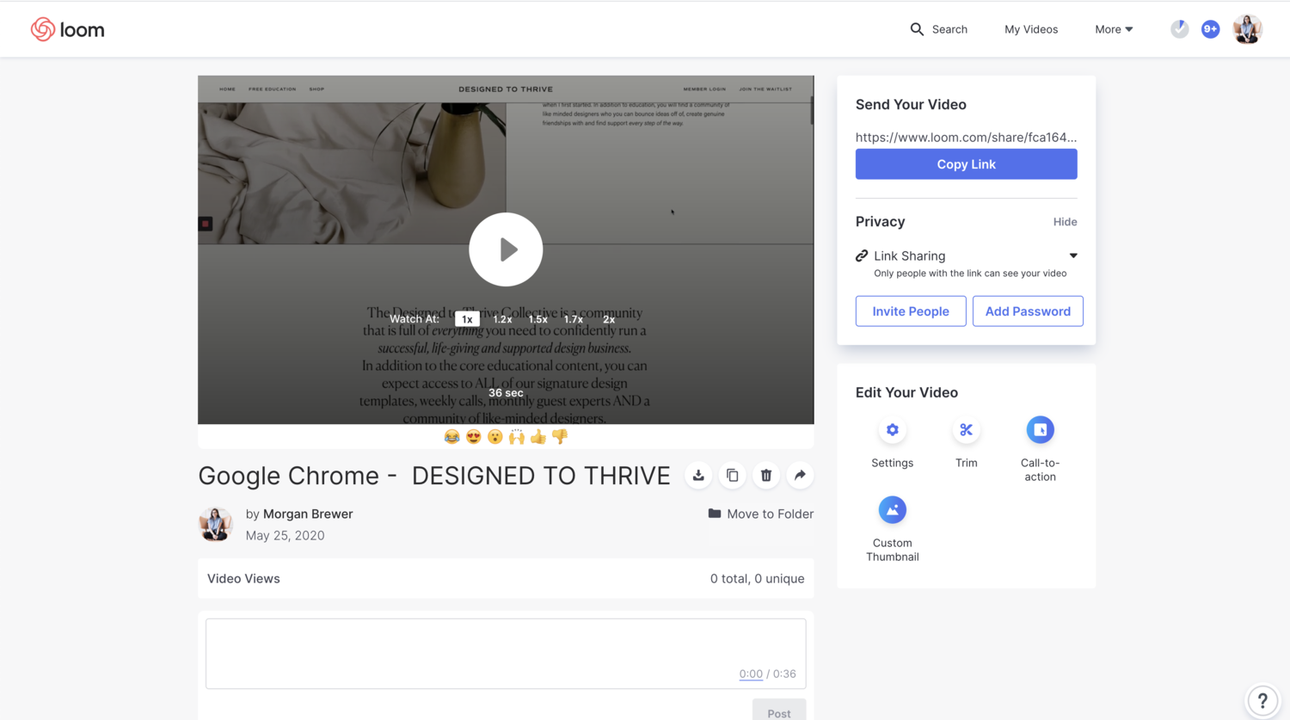Play the video with the big play button

[506, 249]
